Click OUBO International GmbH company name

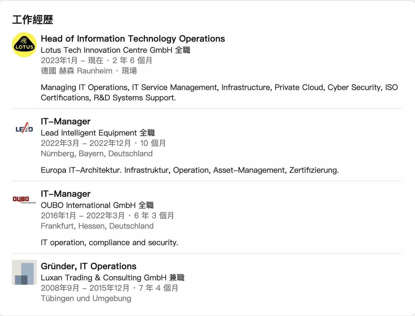[88, 205]
